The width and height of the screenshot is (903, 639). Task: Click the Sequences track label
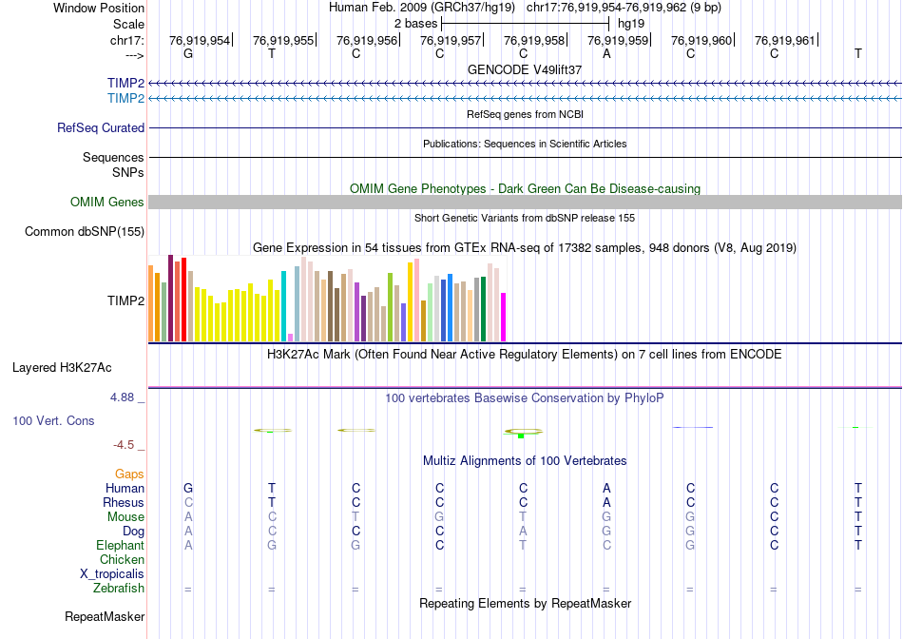113,157
